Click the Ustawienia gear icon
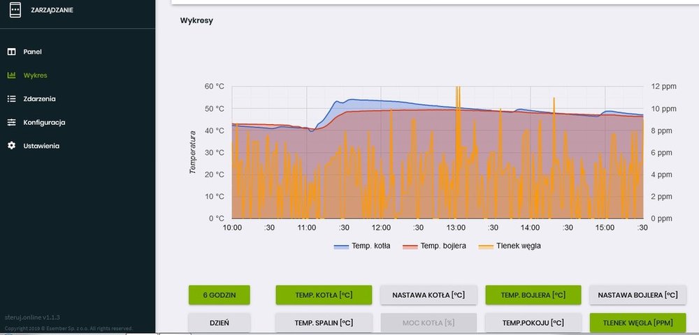Viewport: 699px width, 335px height. pyautogui.click(x=11, y=146)
